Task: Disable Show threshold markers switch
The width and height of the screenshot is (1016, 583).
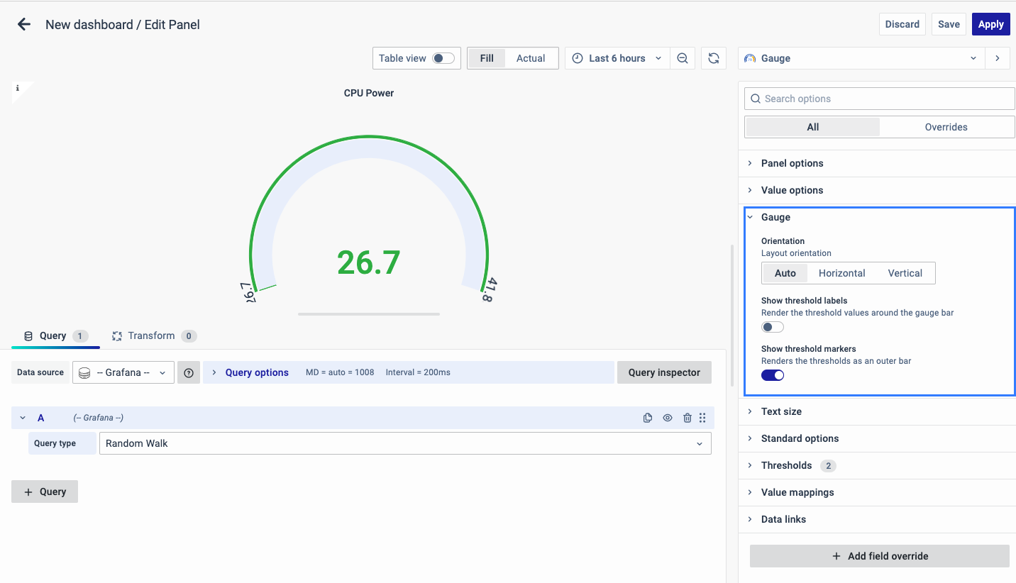Action: point(772,375)
